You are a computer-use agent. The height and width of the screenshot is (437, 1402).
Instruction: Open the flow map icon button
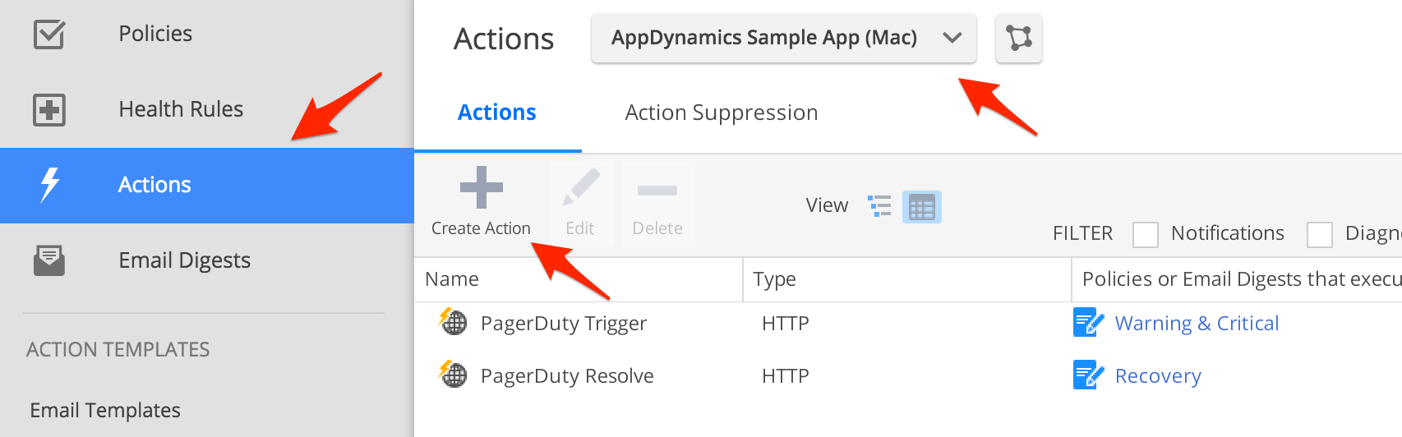[x=1018, y=38]
